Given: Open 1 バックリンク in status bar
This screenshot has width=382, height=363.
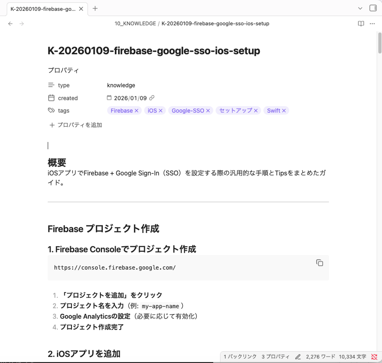Looking at the screenshot, I should click(x=240, y=357).
